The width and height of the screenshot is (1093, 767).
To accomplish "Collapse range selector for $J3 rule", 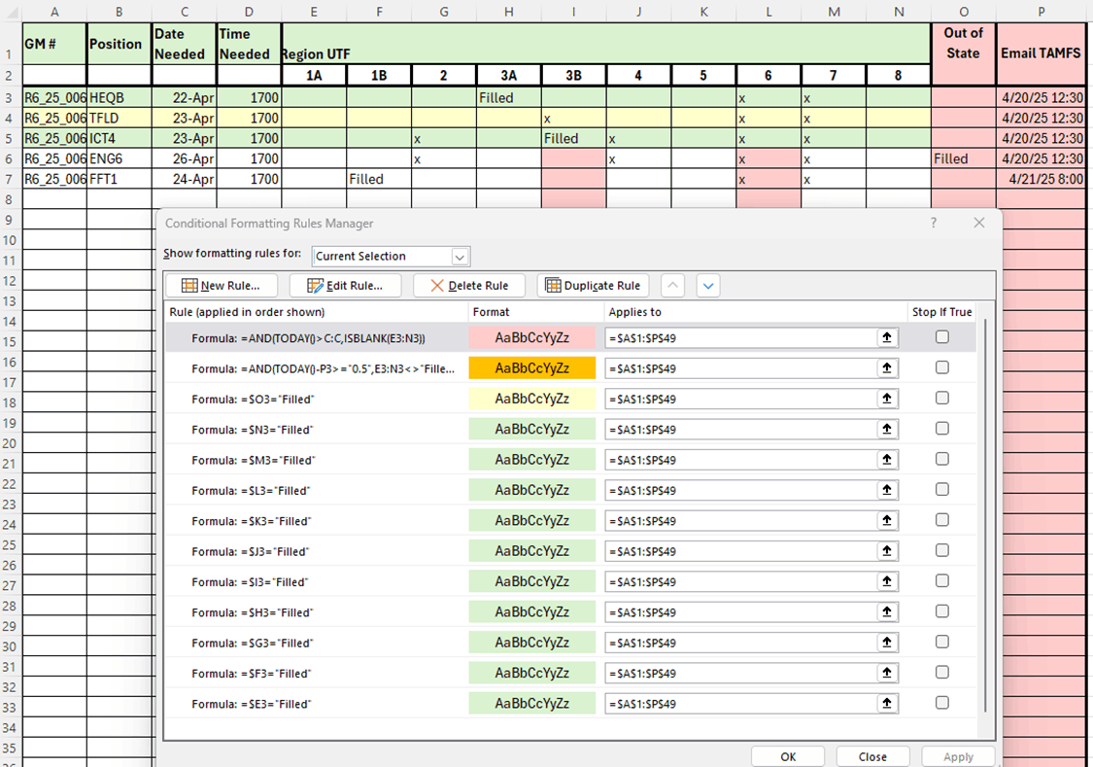I will tap(887, 551).
